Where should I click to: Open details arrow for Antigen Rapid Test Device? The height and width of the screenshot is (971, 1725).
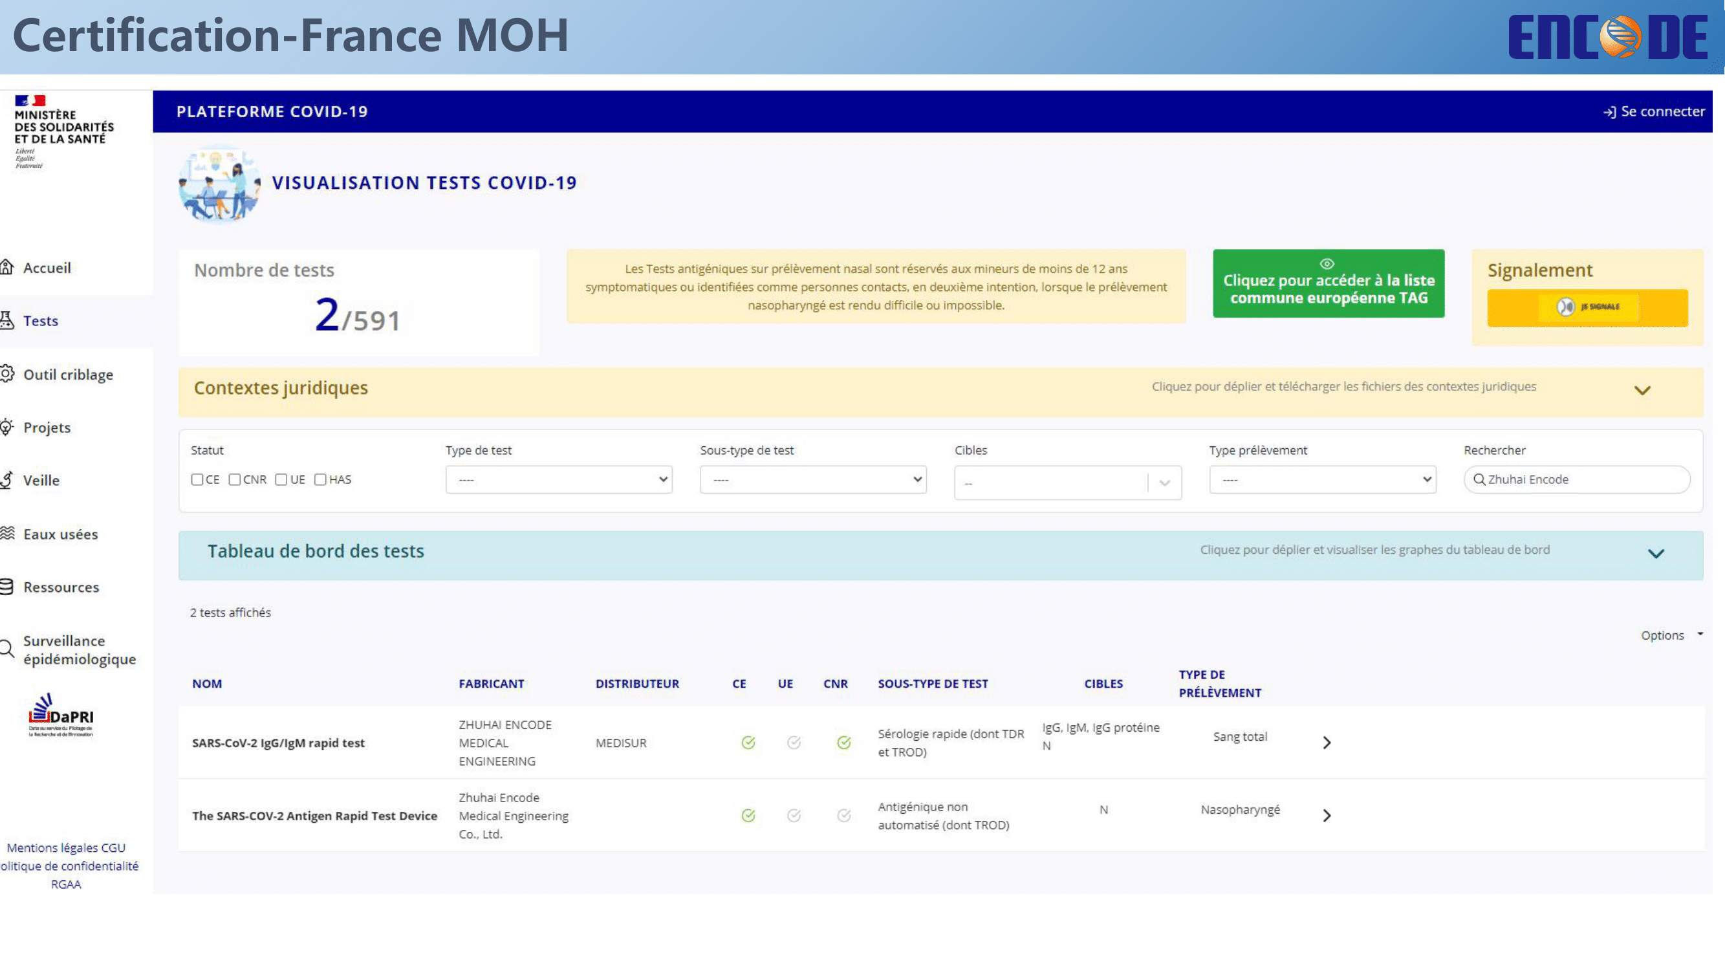tap(1327, 816)
